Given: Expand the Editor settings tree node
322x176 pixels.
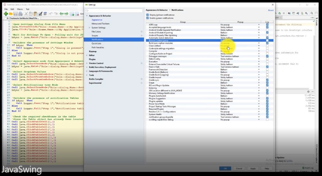Looking at the screenshot, I should (x=87, y=55).
